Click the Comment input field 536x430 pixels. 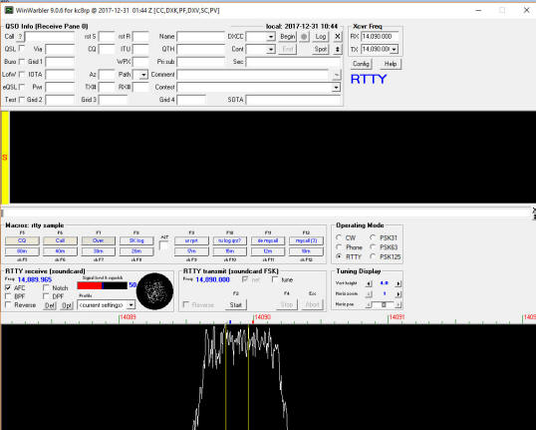(x=253, y=75)
